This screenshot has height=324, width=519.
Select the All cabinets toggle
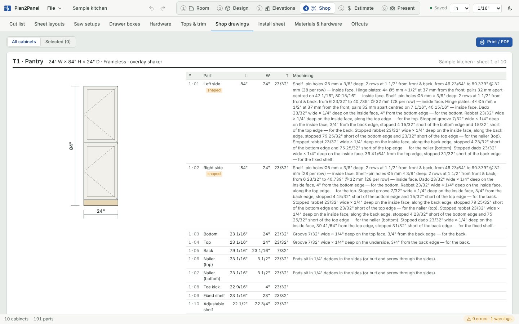click(24, 42)
